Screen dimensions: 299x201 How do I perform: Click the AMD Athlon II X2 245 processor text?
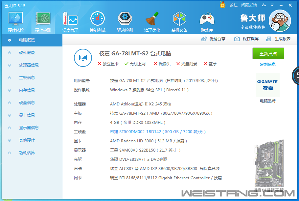(141, 104)
